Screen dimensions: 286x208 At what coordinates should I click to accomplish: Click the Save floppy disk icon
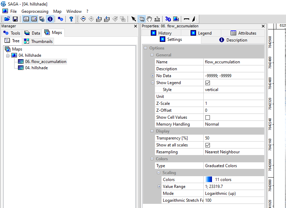coord(15,19)
